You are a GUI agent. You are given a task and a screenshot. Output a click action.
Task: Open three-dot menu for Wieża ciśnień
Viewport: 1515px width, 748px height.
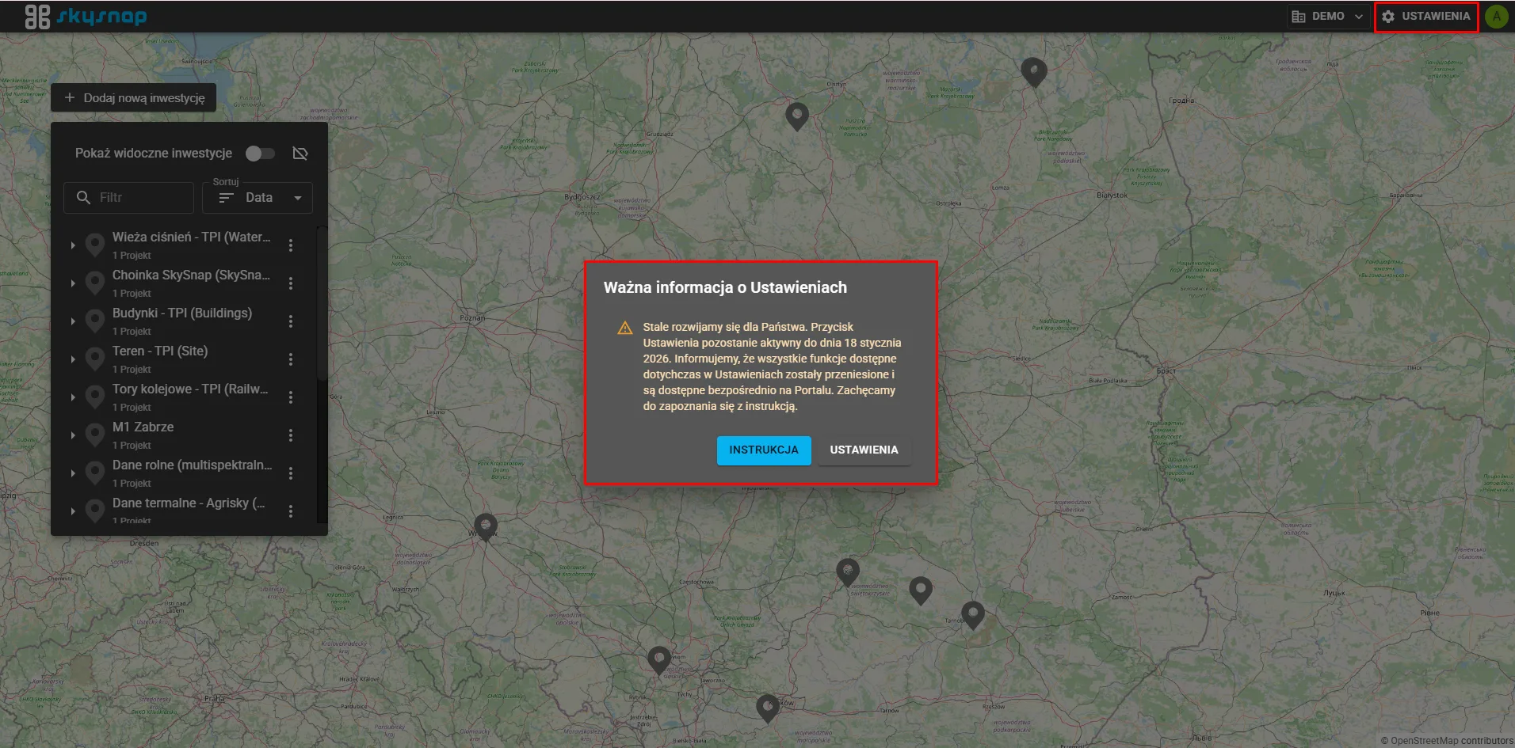click(x=291, y=245)
